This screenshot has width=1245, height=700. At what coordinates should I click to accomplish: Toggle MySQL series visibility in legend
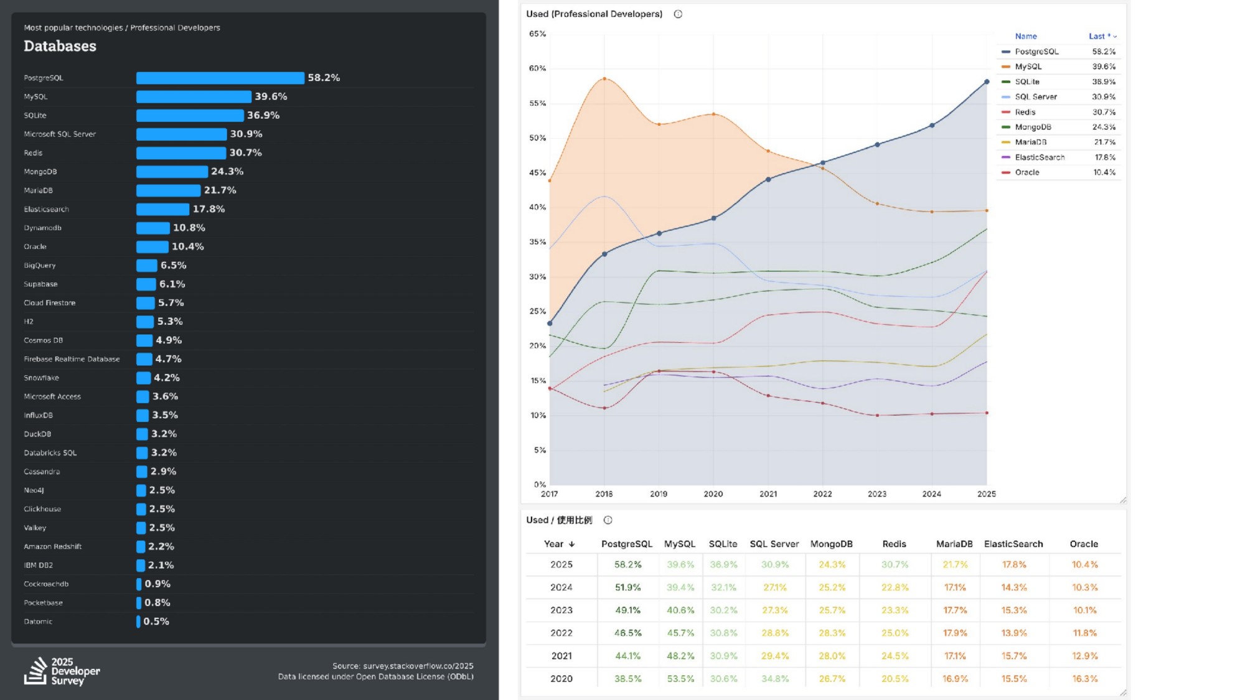coord(1028,67)
